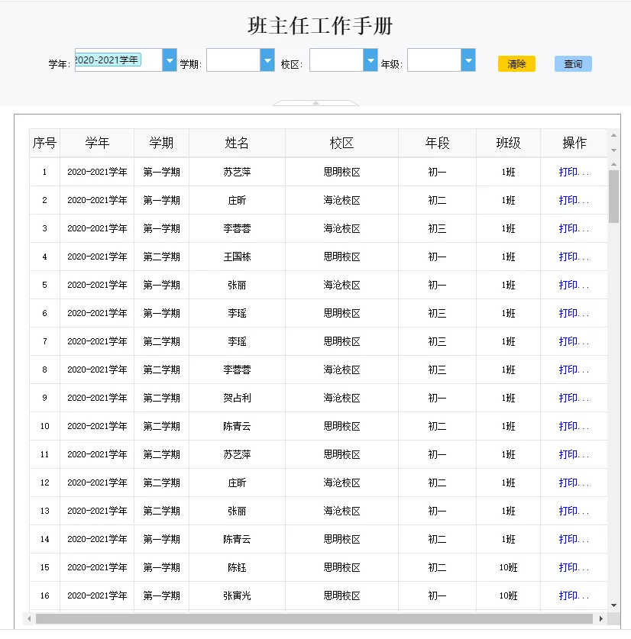
Task: Expand the 学期 dropdown list
Action: (267, 60)
